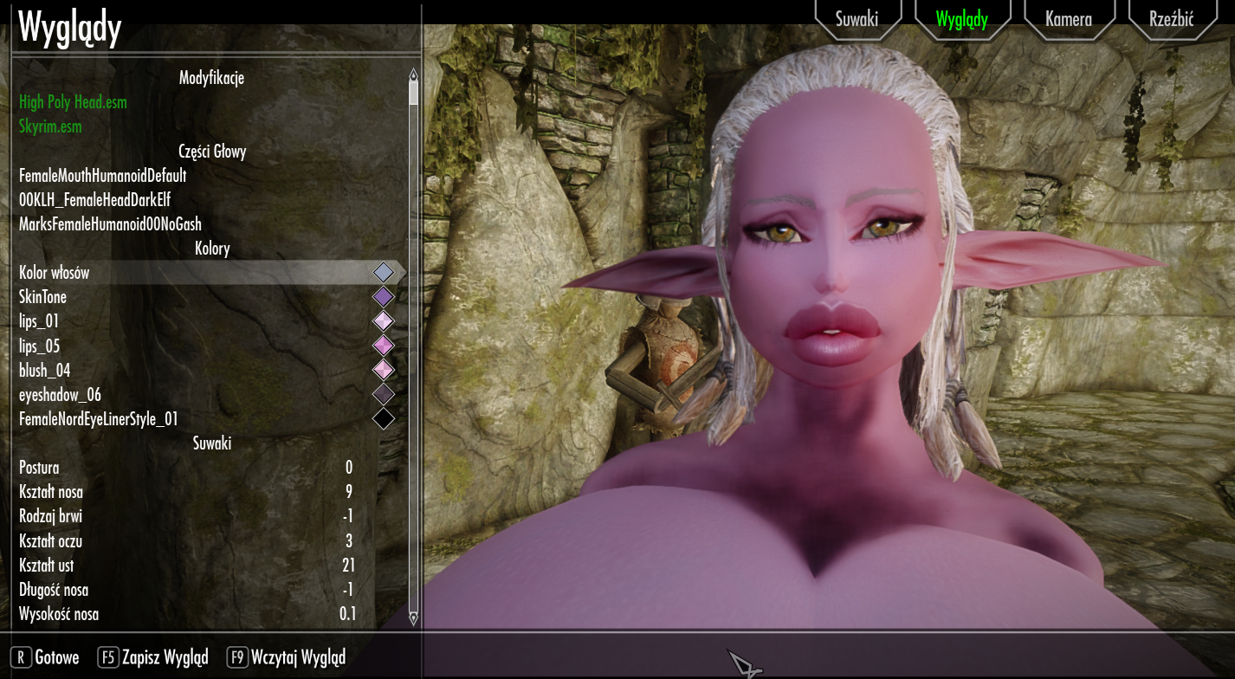Click the F5 key icon
The height and width of the screenshot is (679, 1235).
(x=108, y=657)
